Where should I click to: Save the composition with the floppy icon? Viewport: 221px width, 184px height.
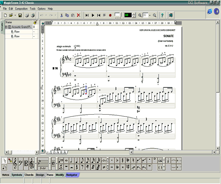[20, 15]
